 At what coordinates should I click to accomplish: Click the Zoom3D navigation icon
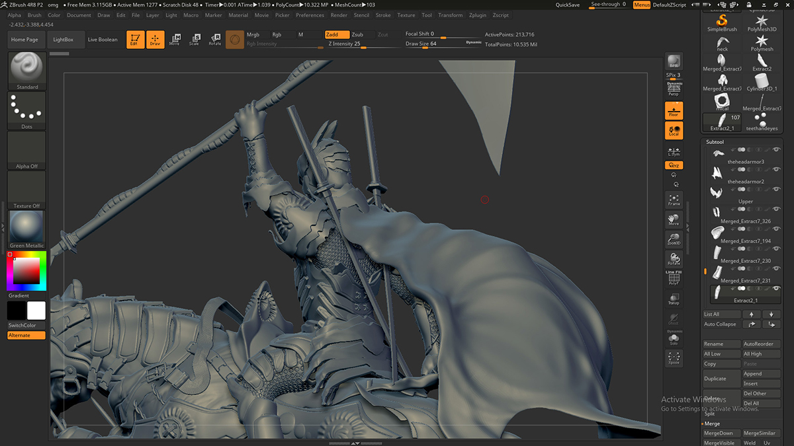[674, 239]
